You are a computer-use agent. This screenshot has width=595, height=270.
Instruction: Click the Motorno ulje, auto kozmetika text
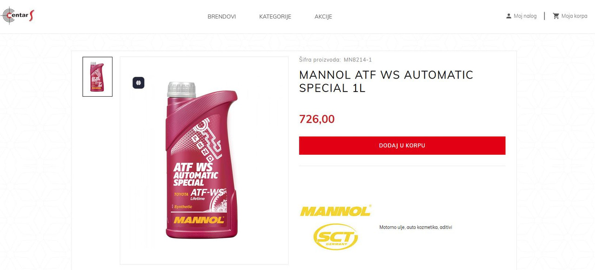pyautogui.click(x=416, y=227)
